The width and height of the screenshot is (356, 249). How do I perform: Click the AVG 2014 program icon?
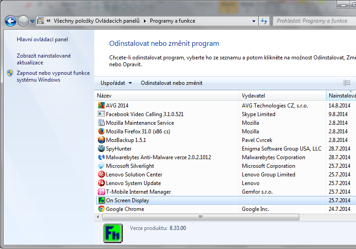click(101, 106)
